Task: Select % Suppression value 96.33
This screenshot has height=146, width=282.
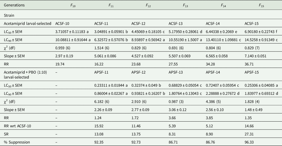Action: 248,142
